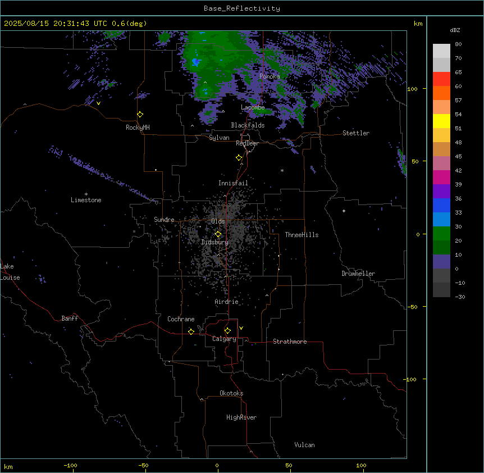
Task: Pick the top light gray 70-80 dBZ swatch
Action: coord(441,51)
